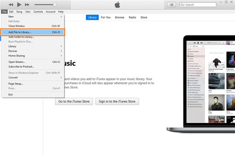Switch to the Store tab

click(144, 17)
